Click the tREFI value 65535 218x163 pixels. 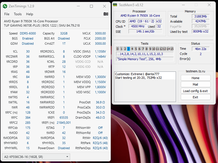[x=64, y=118]
